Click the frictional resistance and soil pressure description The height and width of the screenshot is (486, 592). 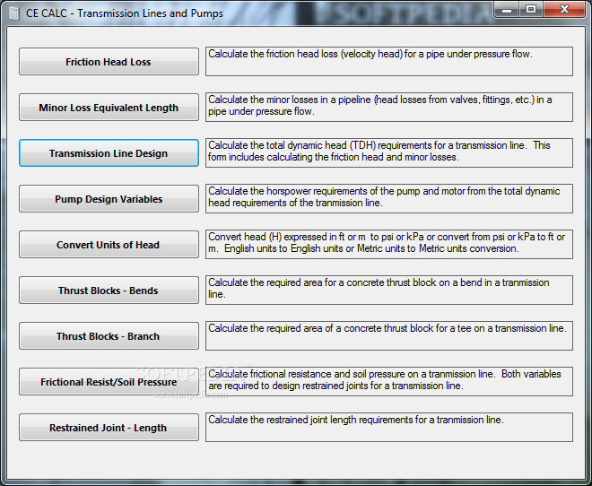tap(389, 381)
